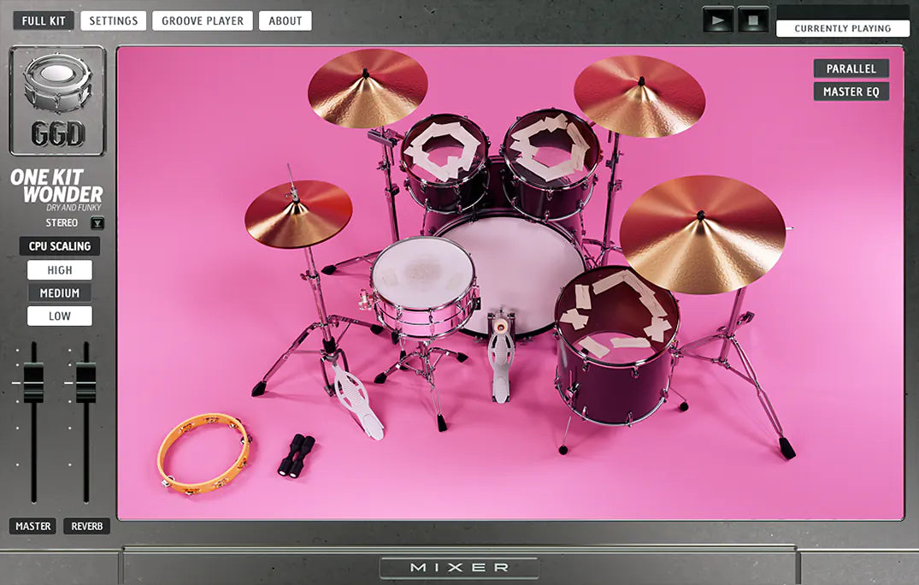Set CPU scaling to High
This screenshot has width=919, height=585.
[60, 270]
